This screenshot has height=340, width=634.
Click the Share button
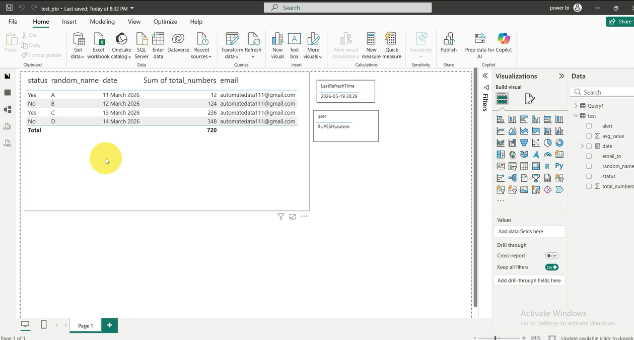tap(620, 22)
